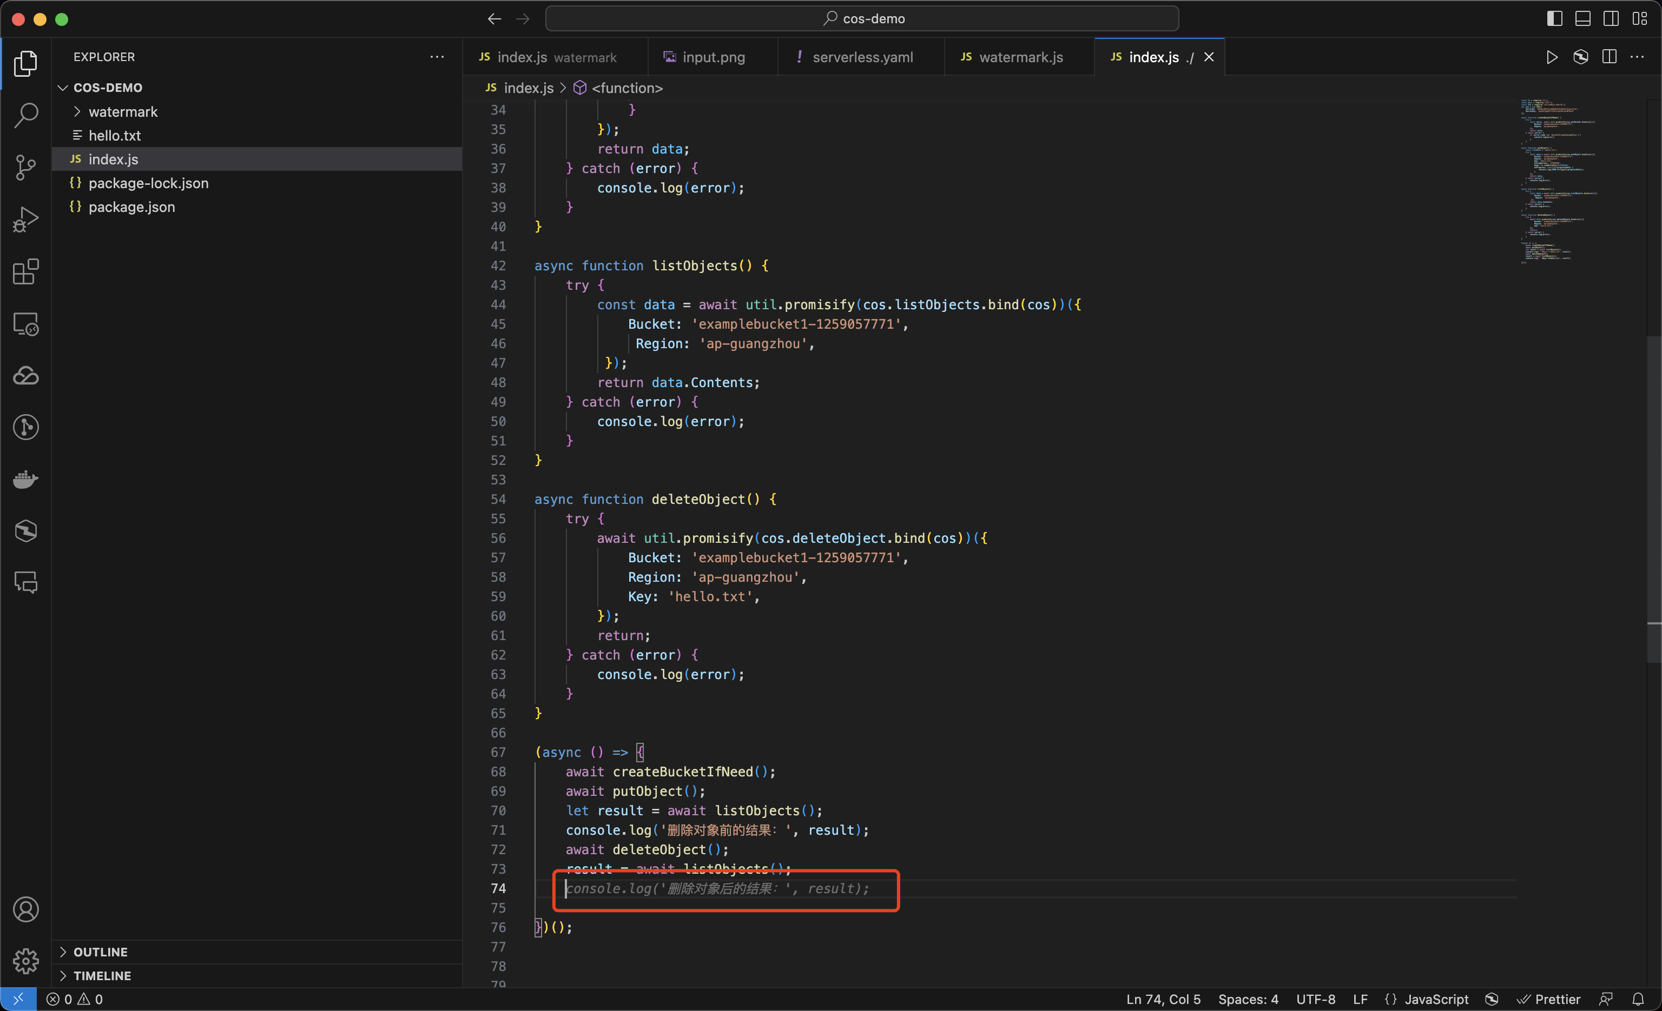
Task: Open the Extensions view
Action: tap(25, 271)
